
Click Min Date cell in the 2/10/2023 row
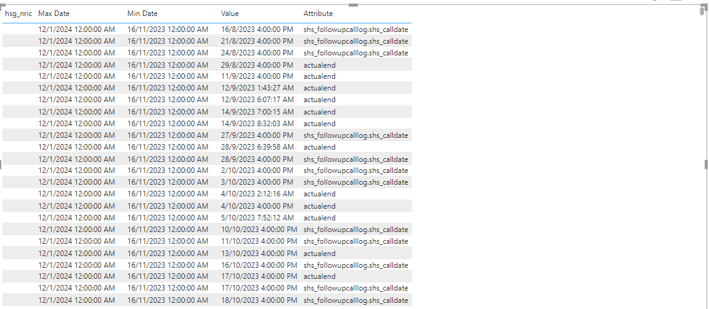[168, 171]
